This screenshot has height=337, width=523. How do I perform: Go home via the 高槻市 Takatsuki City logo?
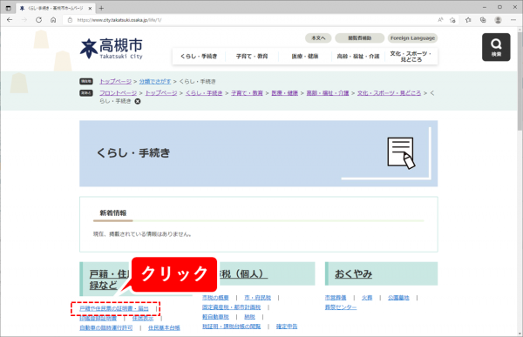[112, 49]
